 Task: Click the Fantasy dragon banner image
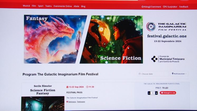(x=55, y=39)
